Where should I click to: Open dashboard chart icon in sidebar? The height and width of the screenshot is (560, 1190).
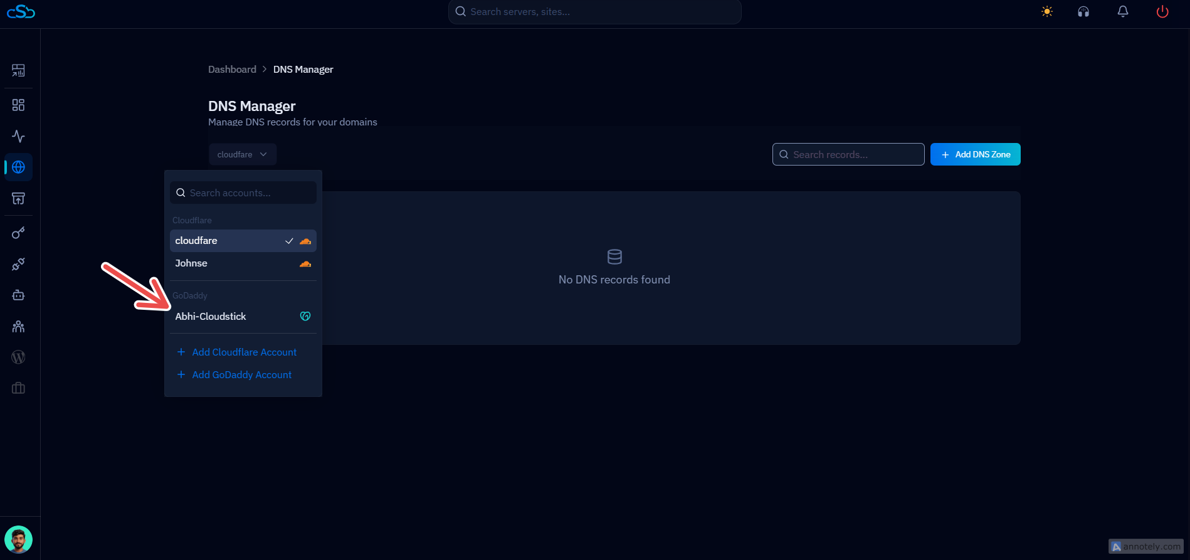point(18,70)
